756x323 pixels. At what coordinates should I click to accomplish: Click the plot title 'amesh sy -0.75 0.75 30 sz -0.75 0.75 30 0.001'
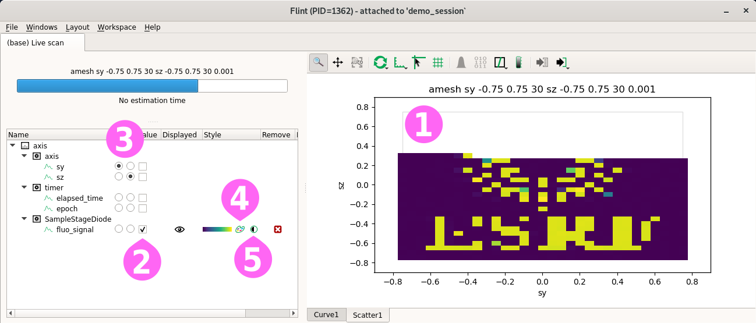point(542,90)
